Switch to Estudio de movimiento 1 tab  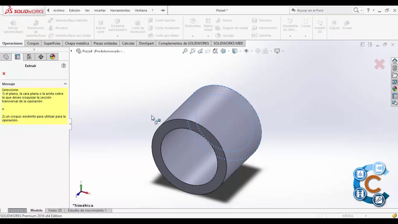pos(87,210)
